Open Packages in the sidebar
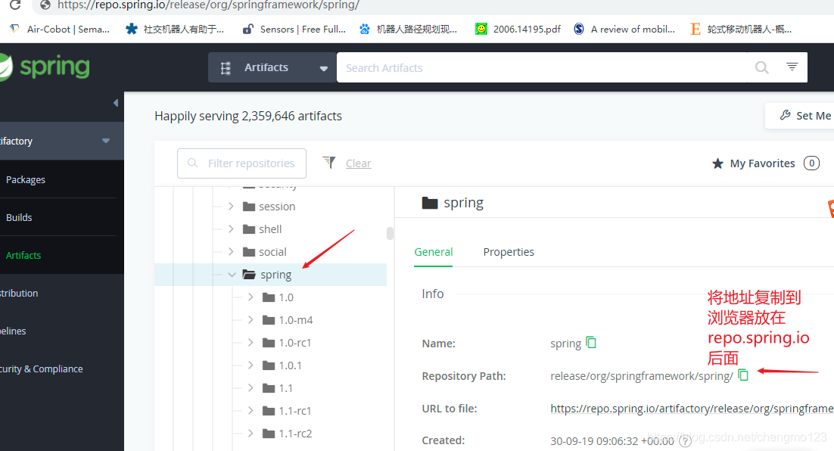The width and height of the screenshot is (834, 451). click(26, 180)
